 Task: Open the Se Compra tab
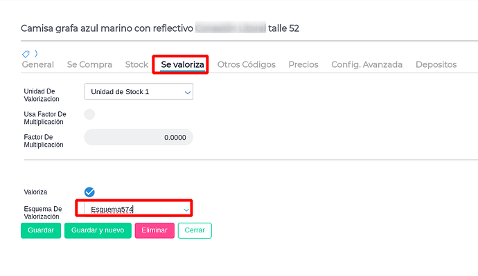click(x=89, y=64)
